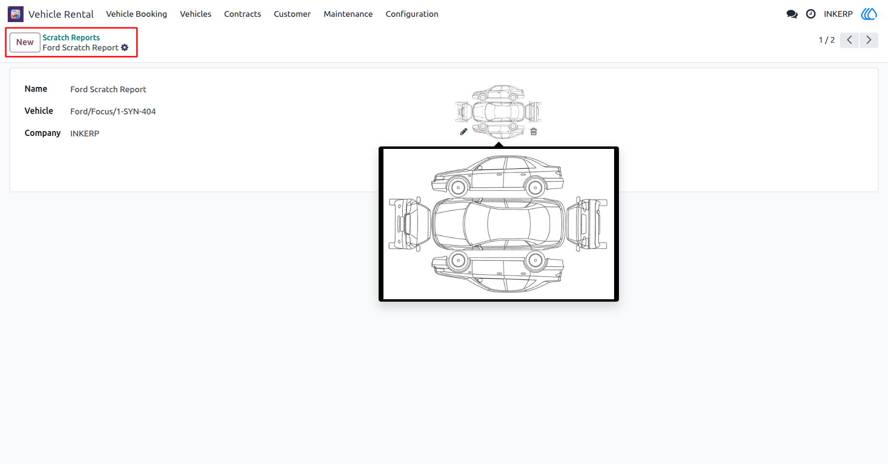
Task: Open the Contracts menu
Action: pyautogui.click(x=243, y=14)
